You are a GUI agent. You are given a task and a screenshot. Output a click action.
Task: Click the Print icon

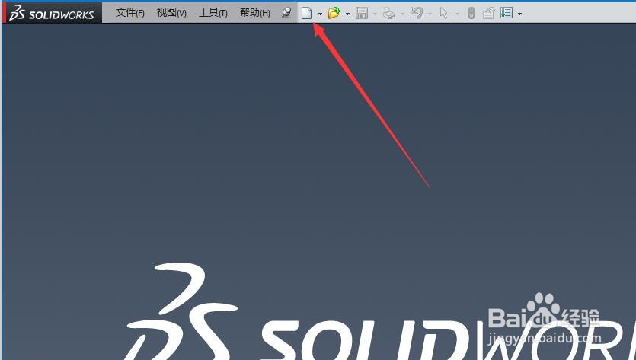[388, 13]
